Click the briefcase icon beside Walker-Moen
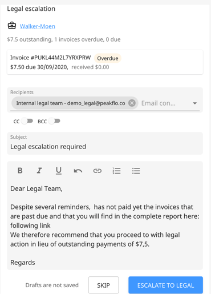The height and width of the screenshot is (294, 211). coord(12,26)
